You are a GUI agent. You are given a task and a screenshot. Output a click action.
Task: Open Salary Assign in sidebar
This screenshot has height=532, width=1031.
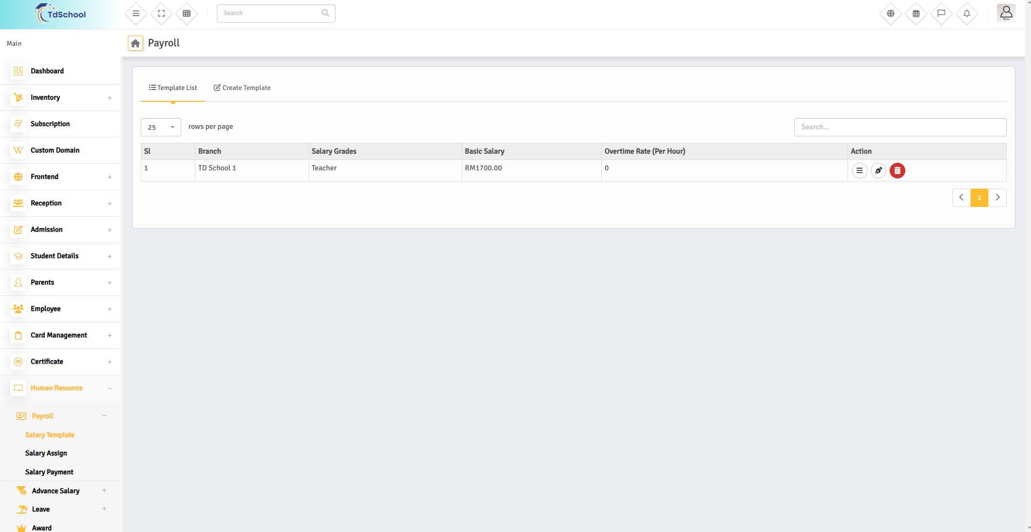46,453
